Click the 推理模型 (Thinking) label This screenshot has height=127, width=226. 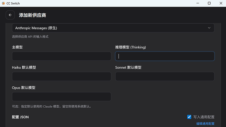[131, 47]
